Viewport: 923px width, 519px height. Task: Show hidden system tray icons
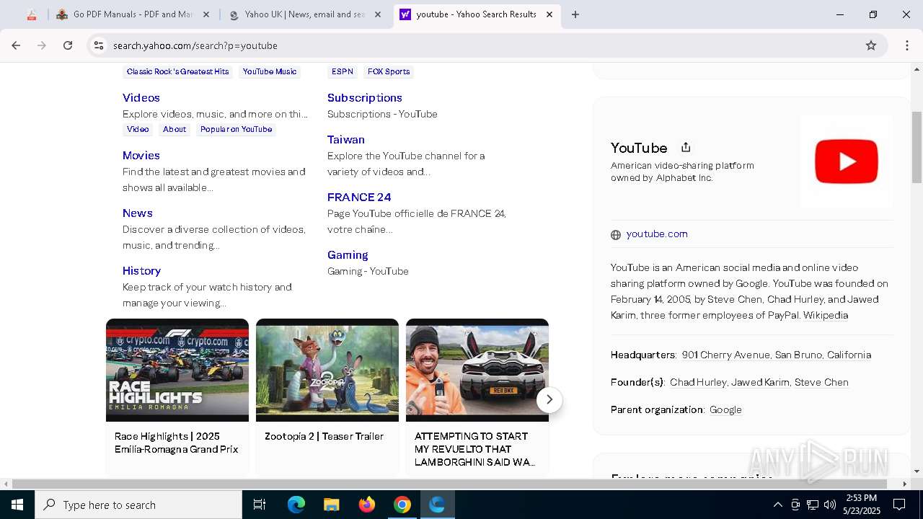[x=777, y=505]
